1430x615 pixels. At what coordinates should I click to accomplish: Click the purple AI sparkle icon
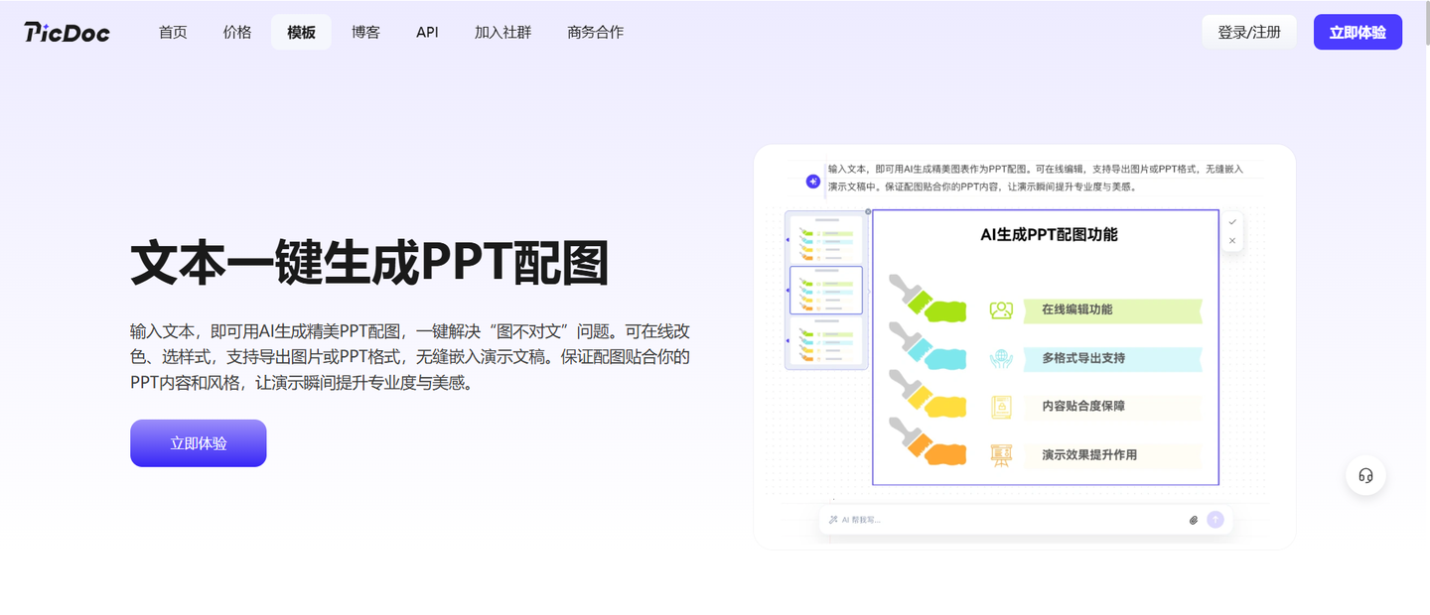pyautogui.click(x=813, y=182)
